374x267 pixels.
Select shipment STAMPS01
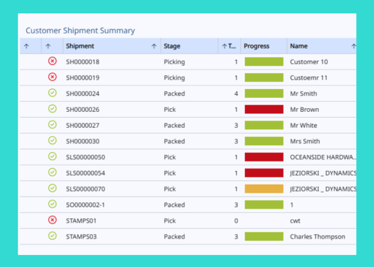click(x=81, y=221)
